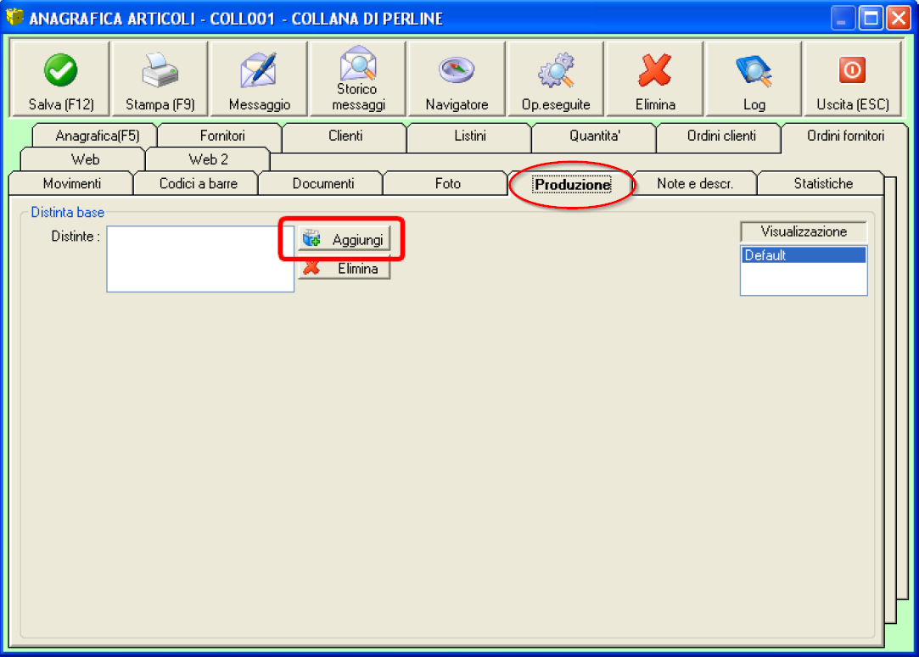Open the Messaggio envelope icon

pos(259,71)
